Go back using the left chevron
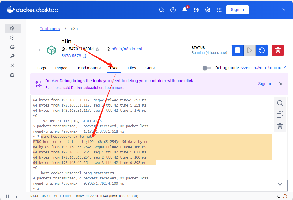Screen dimensions: 293x200 (x=40, y=50)
